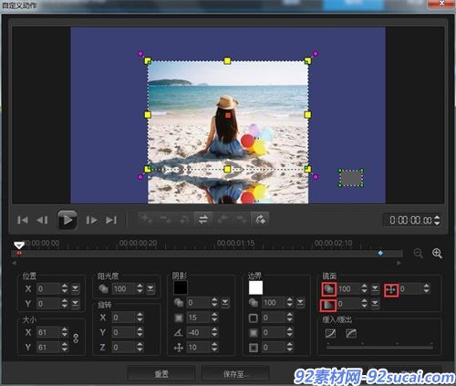Click the Save to button
The width and height of the screenshot is (456, 386).
235,374
